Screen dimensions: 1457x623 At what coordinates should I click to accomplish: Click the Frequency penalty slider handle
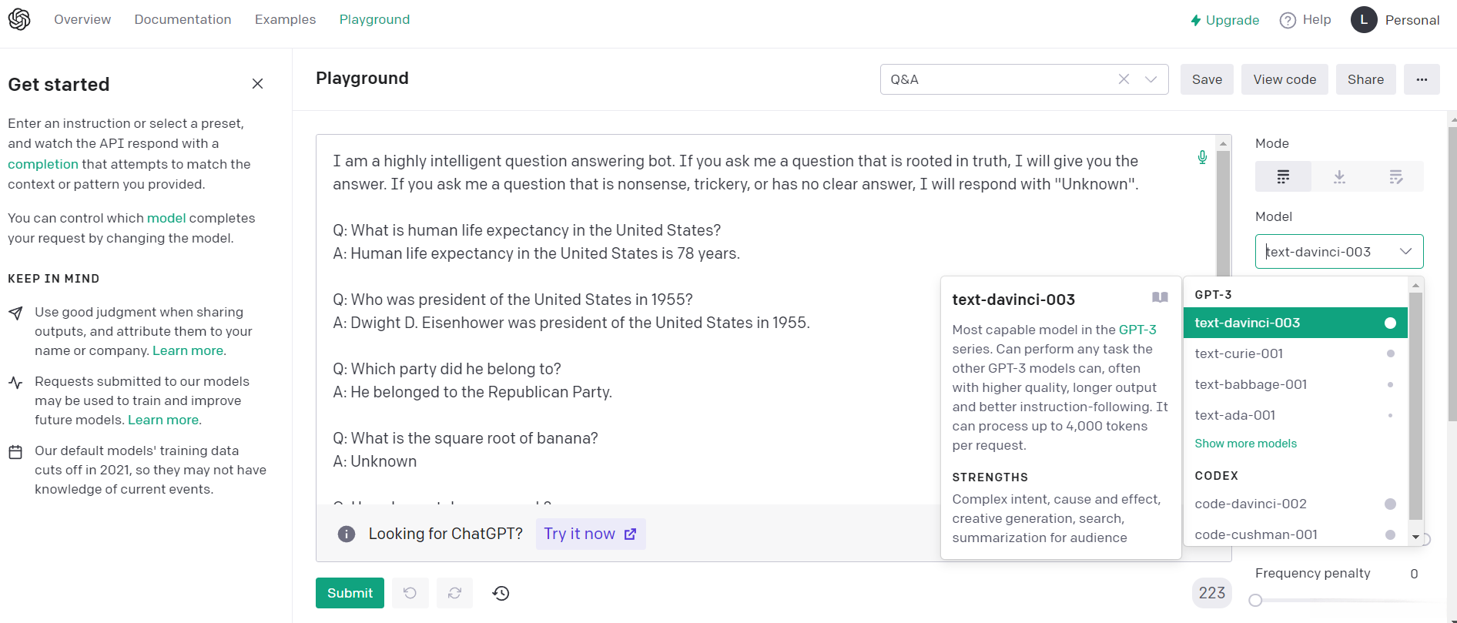[1256, 601]
